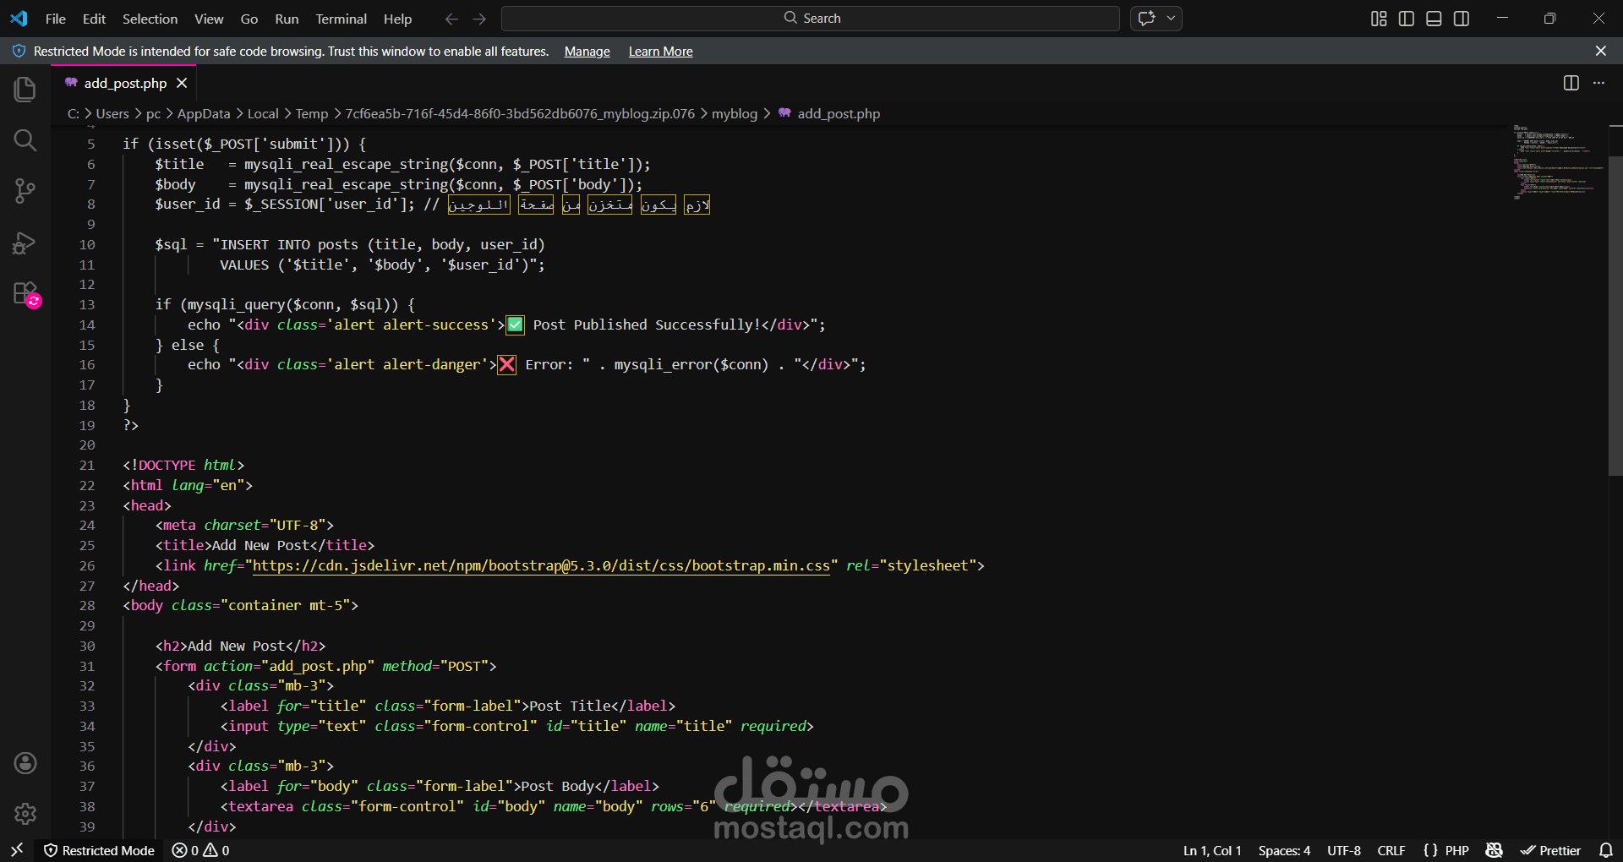Open the Manage gear menu
The height and width of the screenshot is (862, 1623).
click(x=25, y=814)
